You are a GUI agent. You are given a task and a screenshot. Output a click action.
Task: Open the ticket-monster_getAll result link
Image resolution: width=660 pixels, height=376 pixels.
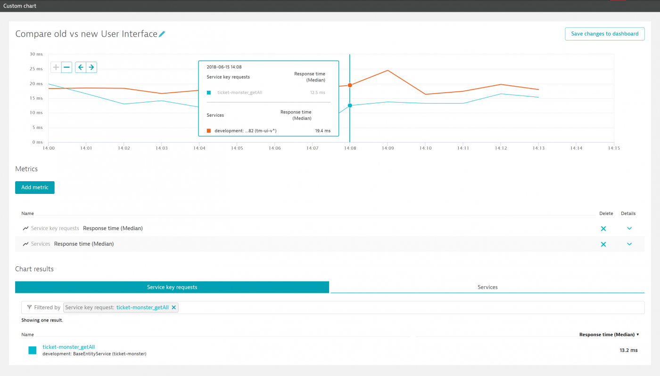coord(68,347)
